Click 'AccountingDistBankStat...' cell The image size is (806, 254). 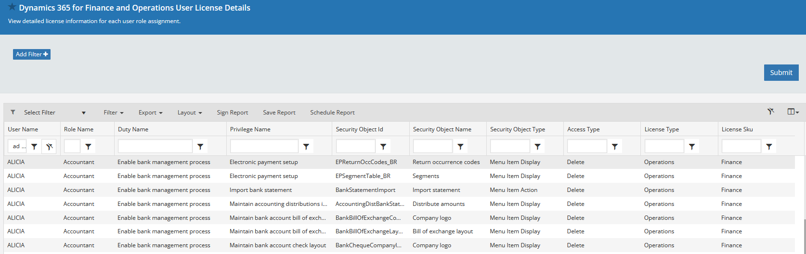click(x=370, y=204)
